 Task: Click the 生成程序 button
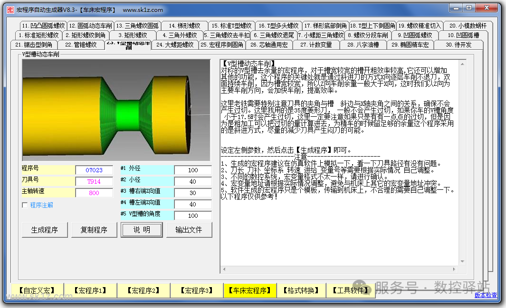[x=45, y=230]
